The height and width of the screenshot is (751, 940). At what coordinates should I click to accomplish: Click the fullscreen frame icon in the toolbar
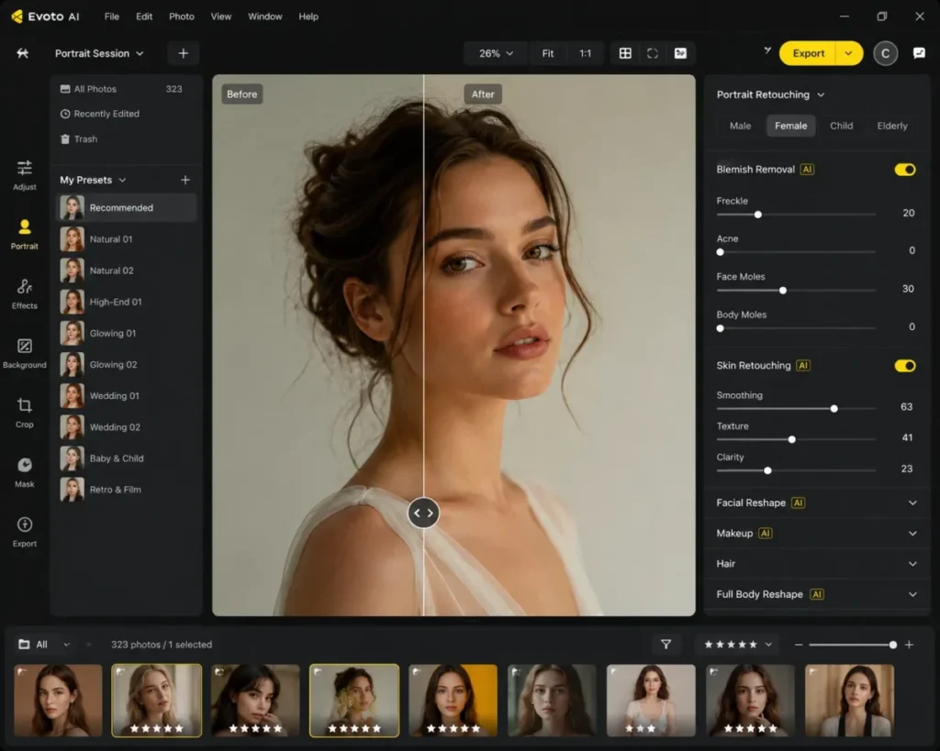coord(653,53)
